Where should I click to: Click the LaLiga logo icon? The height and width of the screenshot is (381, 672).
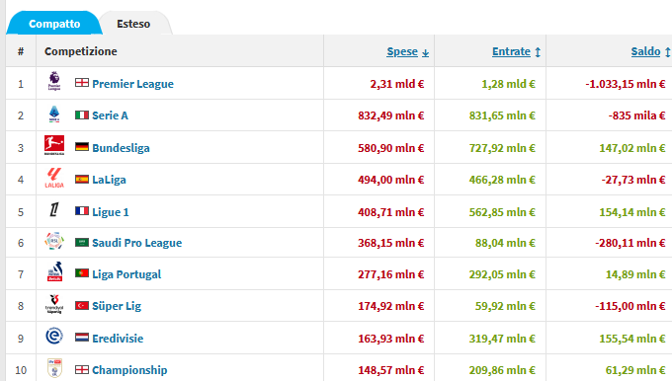[54, 178]
